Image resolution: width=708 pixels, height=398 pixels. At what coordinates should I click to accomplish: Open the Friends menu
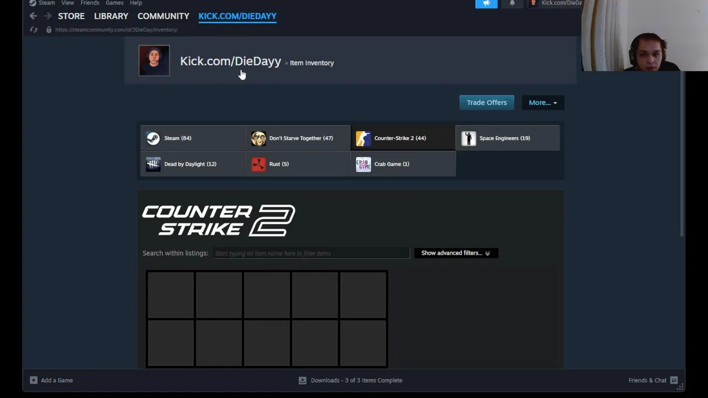point(90,3)
